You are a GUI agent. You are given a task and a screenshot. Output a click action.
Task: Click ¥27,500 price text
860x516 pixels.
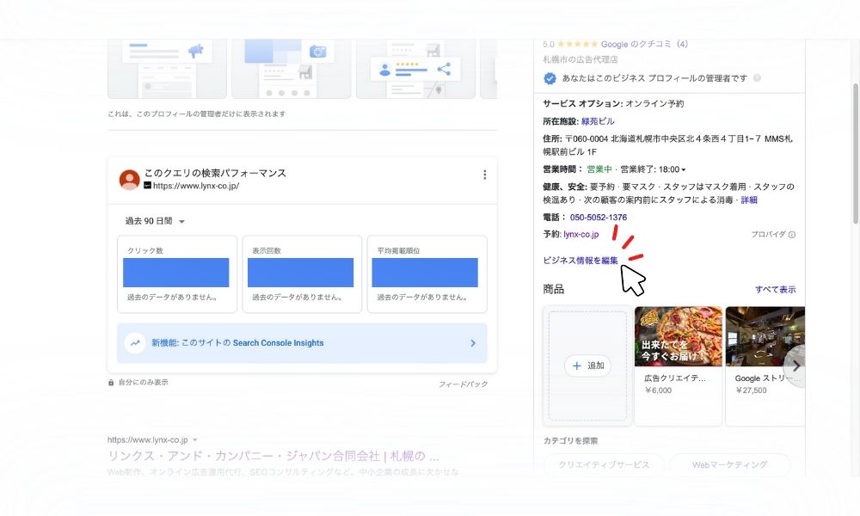pos(751,390)
